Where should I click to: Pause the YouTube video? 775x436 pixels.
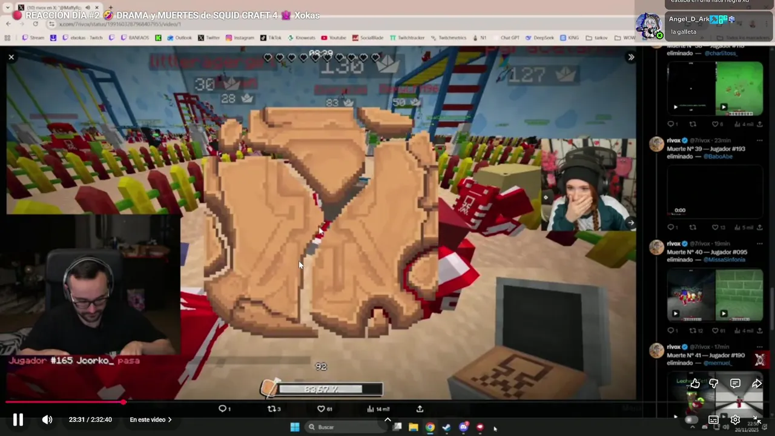[18, 420]
